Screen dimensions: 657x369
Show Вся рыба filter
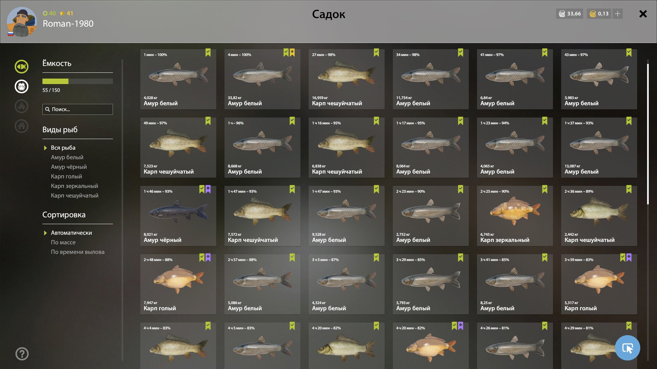click(x=63, y=148)
